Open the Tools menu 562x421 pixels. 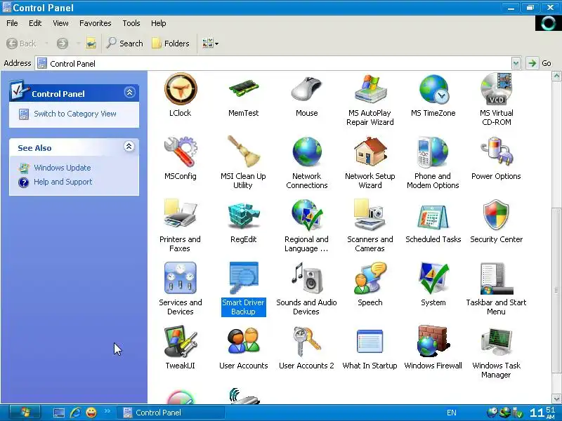click(x=131, y=23)
